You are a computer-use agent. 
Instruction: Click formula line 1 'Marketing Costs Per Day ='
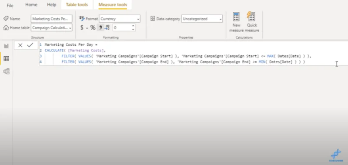(71, 45)
